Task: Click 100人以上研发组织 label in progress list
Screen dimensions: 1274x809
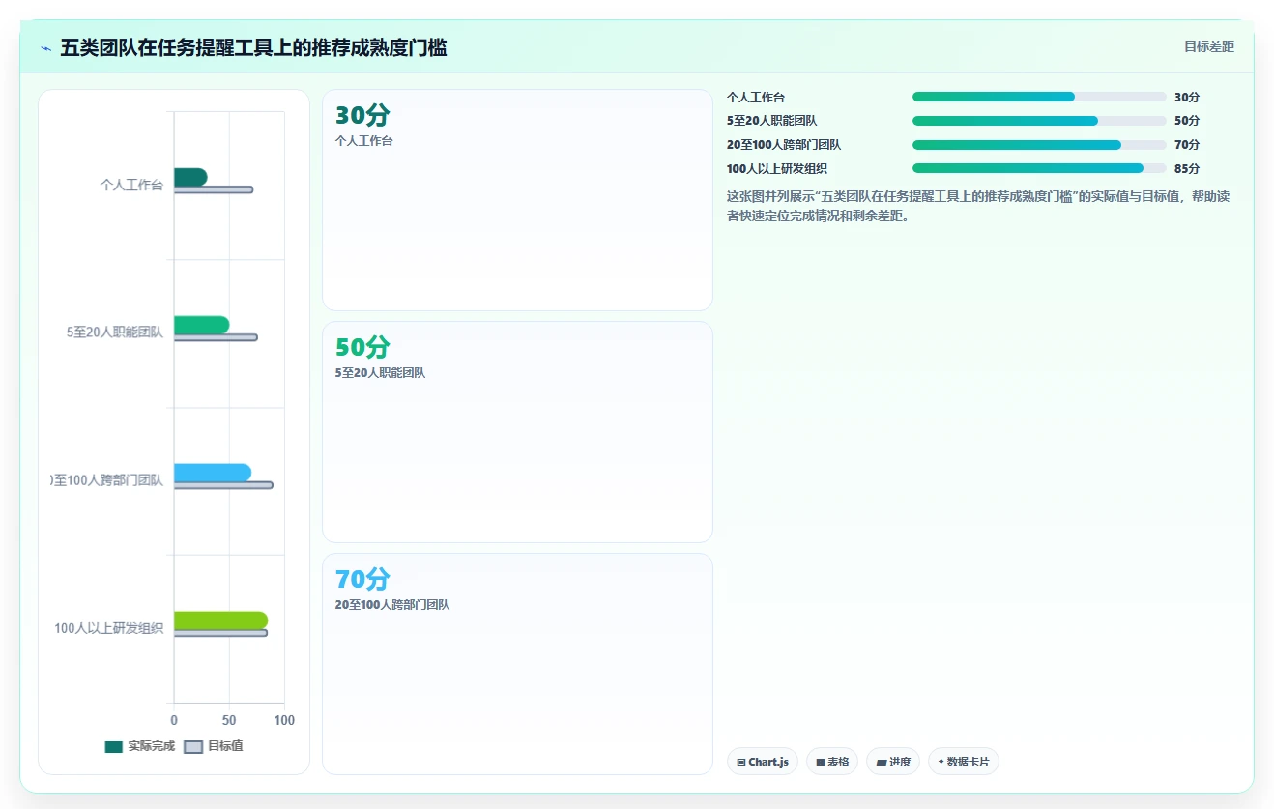Action: tap(777, 168)
